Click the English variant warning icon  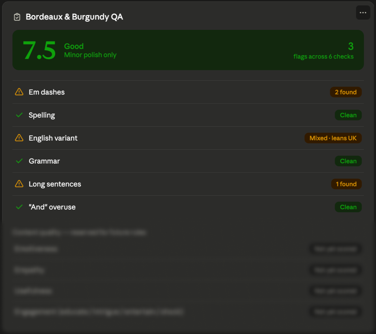point(19,138)
